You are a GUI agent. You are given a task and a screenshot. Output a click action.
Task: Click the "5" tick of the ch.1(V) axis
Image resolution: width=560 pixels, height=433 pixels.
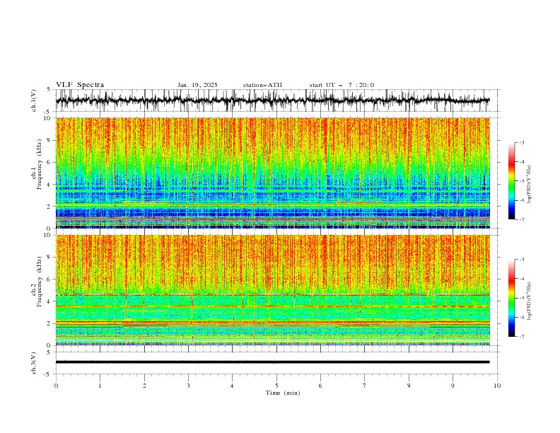48,90
